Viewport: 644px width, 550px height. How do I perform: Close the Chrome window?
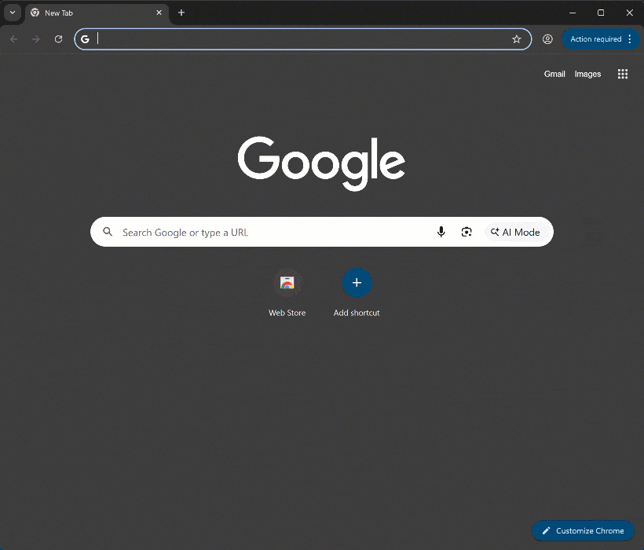(x=629, y=13)
